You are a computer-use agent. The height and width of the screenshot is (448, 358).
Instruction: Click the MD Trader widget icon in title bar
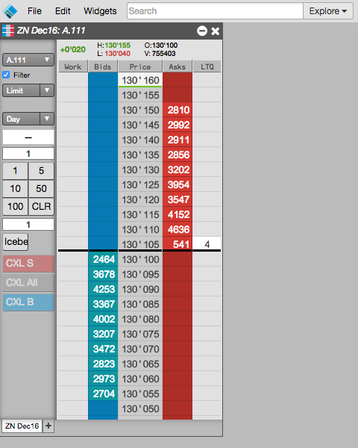[x=8, y=31]
